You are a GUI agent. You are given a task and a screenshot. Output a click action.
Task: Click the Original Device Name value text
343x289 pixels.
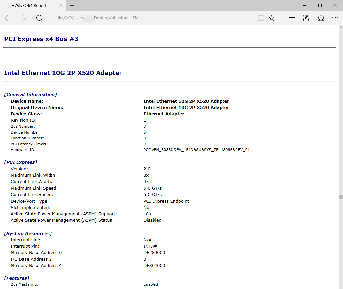[187, 107]
